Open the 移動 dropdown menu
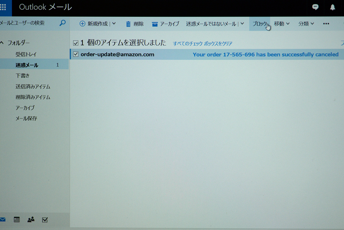The image size is (344, 230). [x=282, y=24]
